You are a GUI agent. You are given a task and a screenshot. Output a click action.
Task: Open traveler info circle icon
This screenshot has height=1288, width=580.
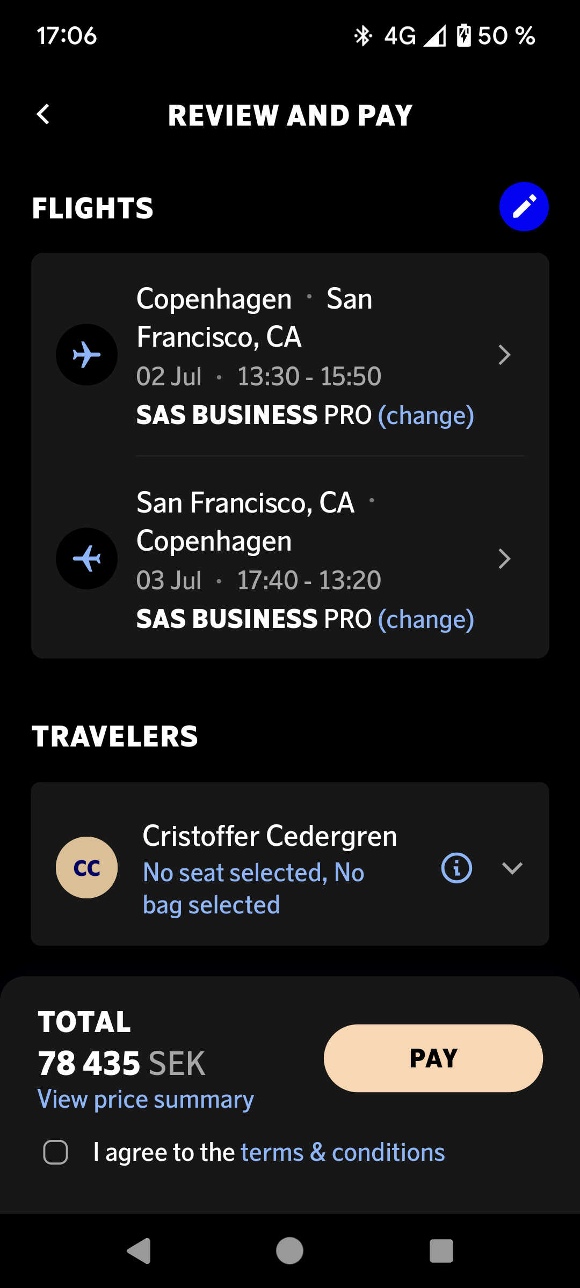click(456, 868)
